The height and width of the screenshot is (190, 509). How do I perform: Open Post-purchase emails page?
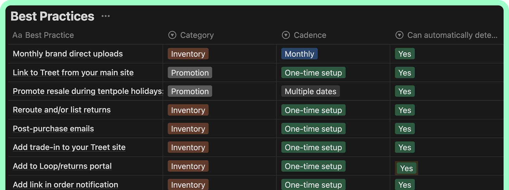[x=53, y=128]
